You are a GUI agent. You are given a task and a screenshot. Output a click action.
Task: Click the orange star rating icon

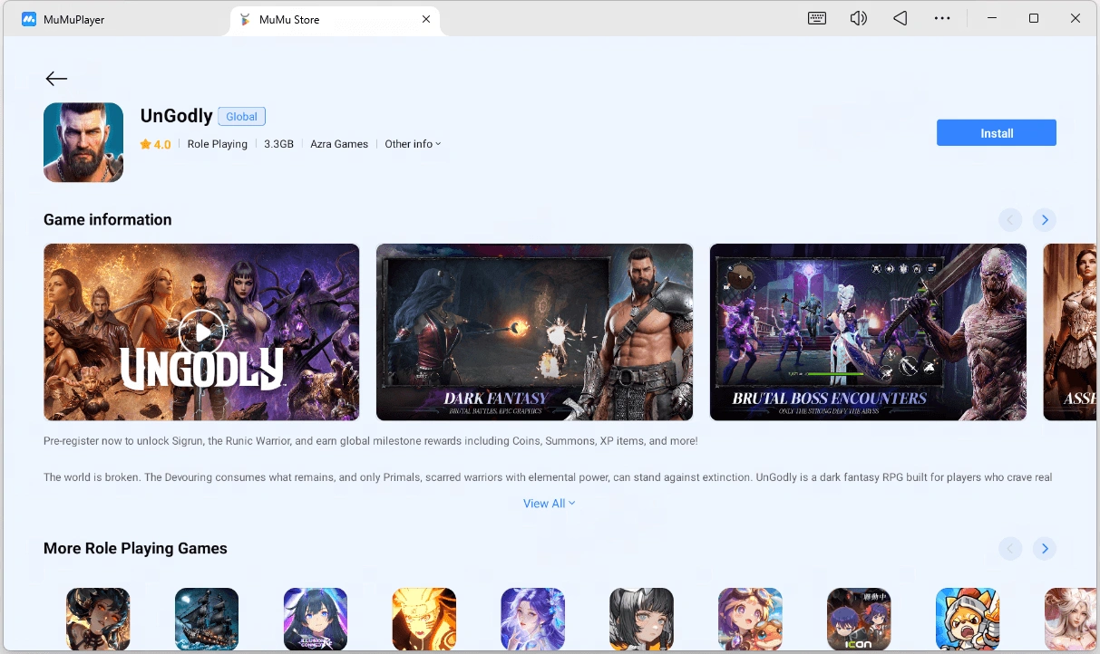pos(145,144)
